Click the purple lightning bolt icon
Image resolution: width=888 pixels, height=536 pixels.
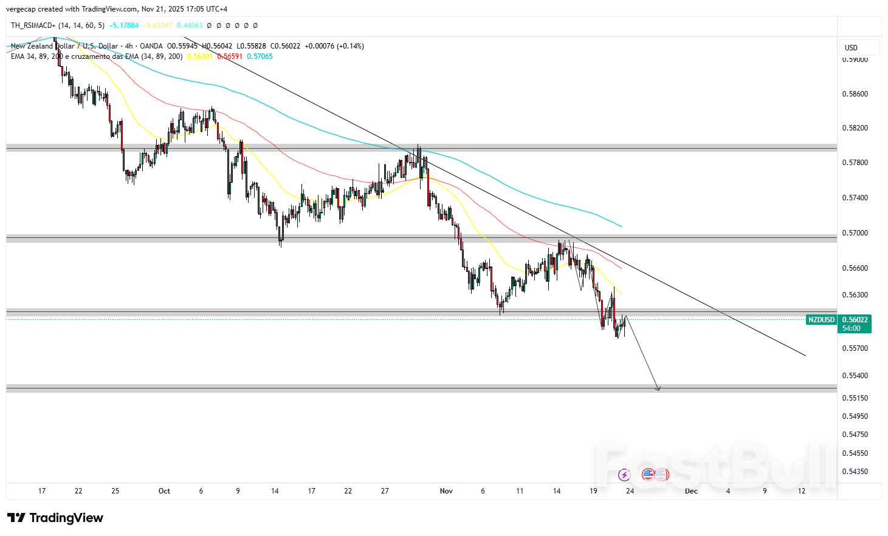pyautogui.click(x=624, y=475)
